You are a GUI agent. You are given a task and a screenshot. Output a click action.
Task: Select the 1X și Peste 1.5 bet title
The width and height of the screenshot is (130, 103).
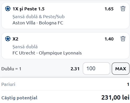point(28,9)
